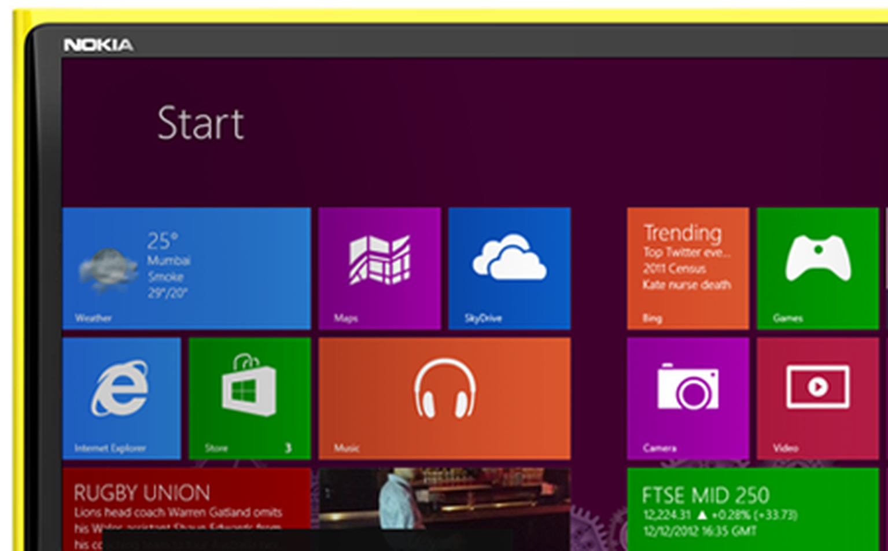
Task: Open the Weather tile showing Mumbai
Action: pyautogui.click(x=186, y=269)
